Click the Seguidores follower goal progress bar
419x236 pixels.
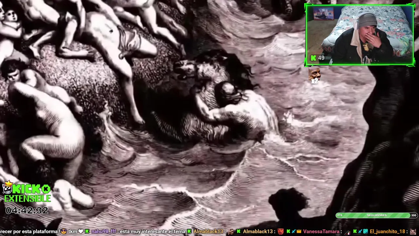click(x=376, y=215)
